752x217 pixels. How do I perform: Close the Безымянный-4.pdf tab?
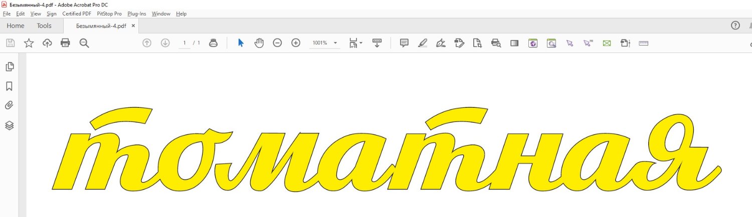point(133,25)
